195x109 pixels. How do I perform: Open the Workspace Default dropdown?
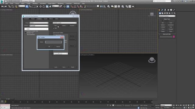(28, 1)
